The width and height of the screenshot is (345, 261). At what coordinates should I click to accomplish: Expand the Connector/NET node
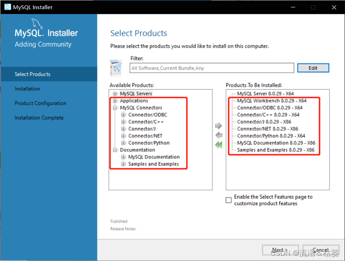point(123,136)
